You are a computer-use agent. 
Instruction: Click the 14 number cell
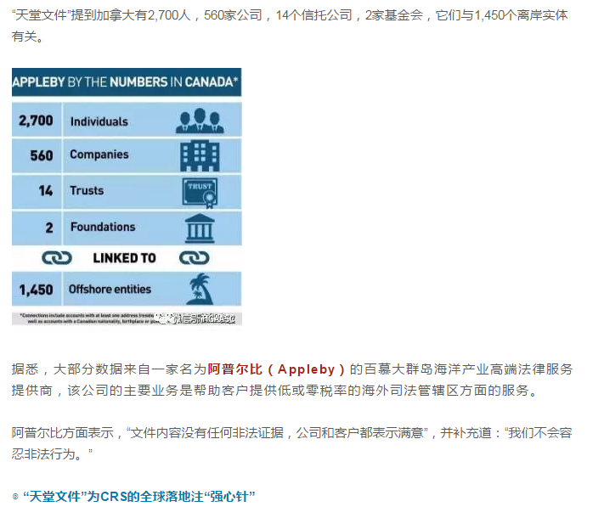point(37,190)
